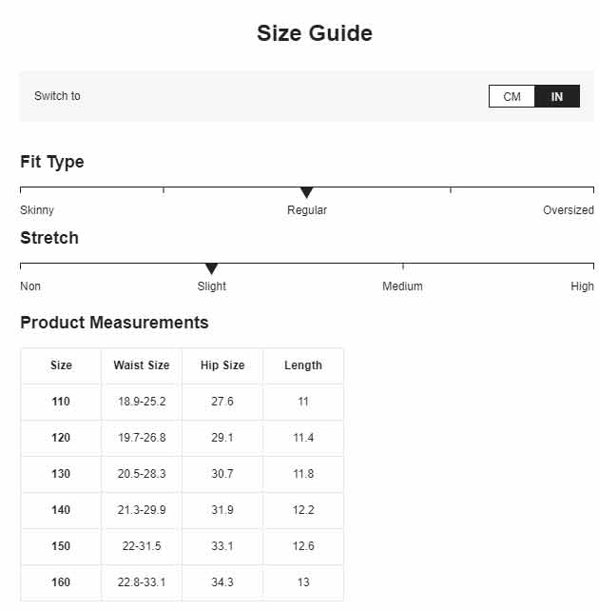Click the Stretch triangle marker at Slight

click(x=211, y=268)
